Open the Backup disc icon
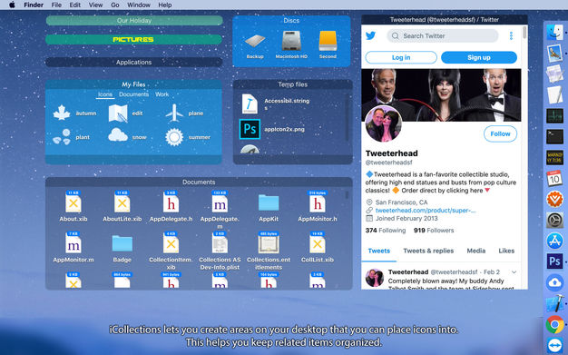The width and height of the screenshot is (568, 355). point(255,42)
